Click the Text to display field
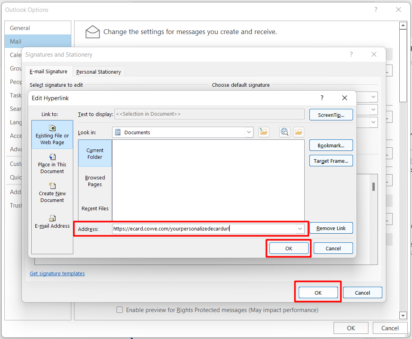Image resolution: width=412 pixels, height=339 pixels. [x=210, y=114]
